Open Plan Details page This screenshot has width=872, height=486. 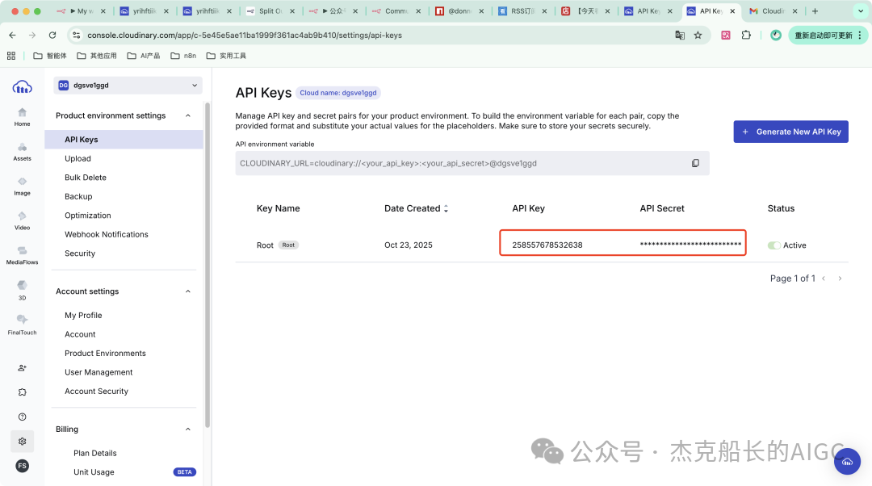coord(95,453)
